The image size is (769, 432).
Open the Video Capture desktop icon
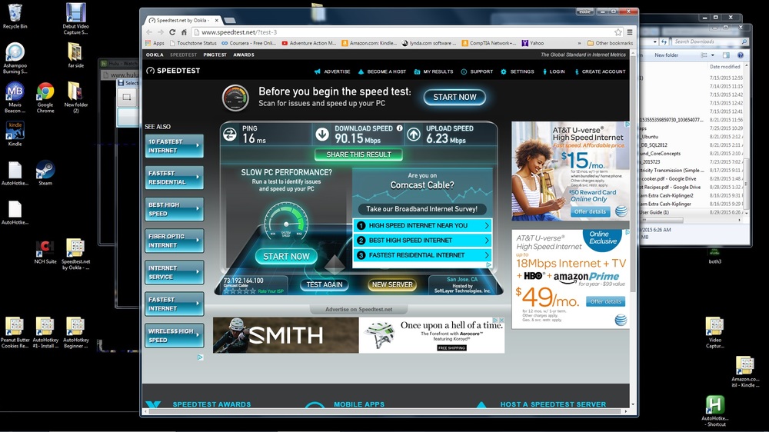point(714,333)
